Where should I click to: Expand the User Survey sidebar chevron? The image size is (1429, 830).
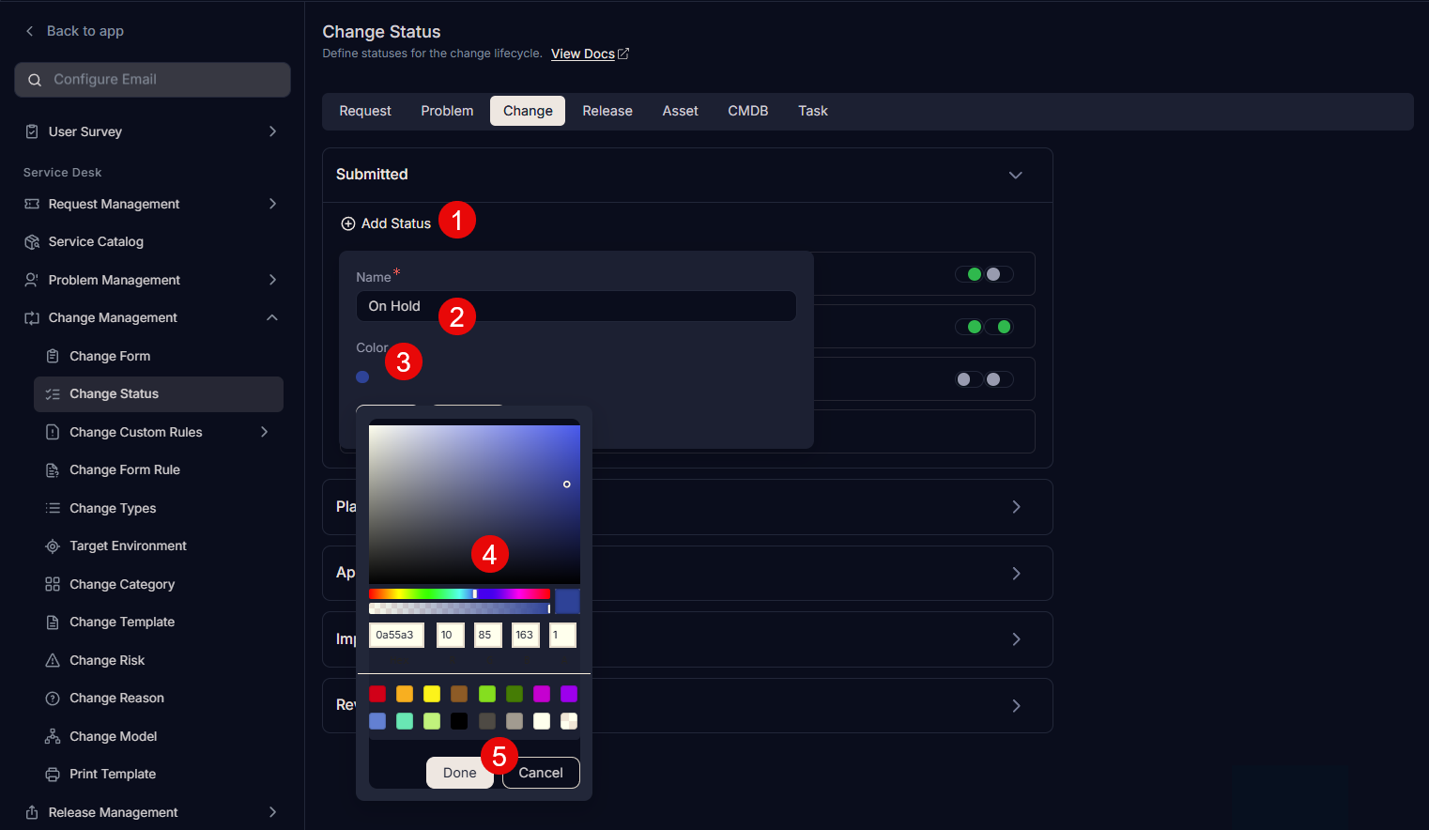click(x=272, y=131)
